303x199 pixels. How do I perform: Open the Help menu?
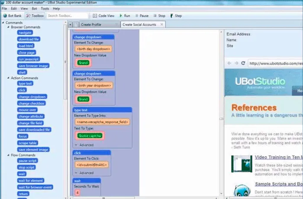56,9
